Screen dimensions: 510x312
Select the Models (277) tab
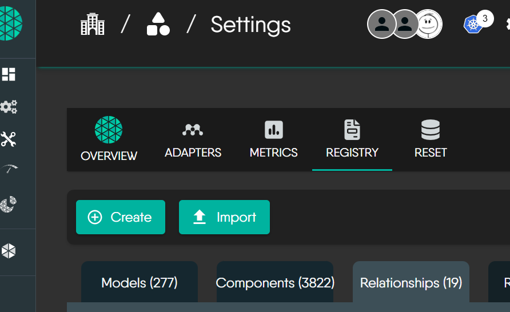pyautogui.click(x=140, y=283)
